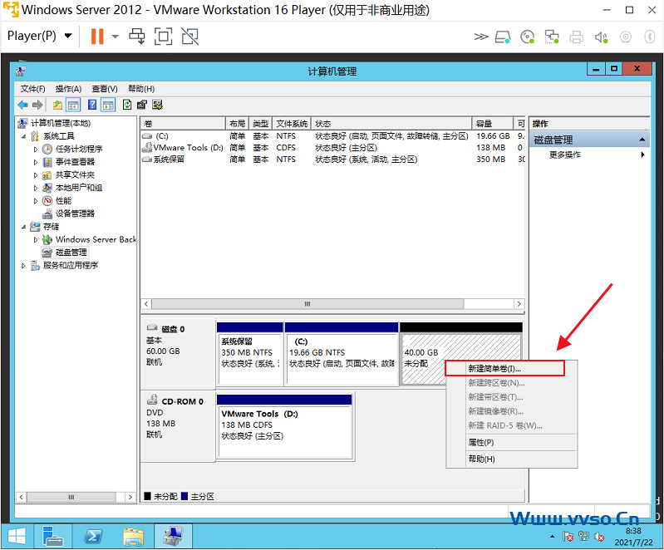Select 设备管理器 in the tree
The image size is (664, 550).
point(75,214)
